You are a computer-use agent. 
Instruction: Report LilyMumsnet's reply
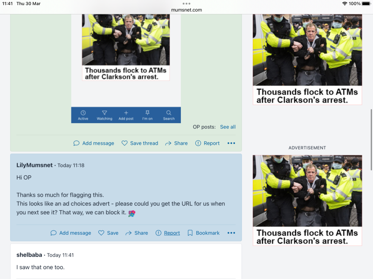(168, 233)
